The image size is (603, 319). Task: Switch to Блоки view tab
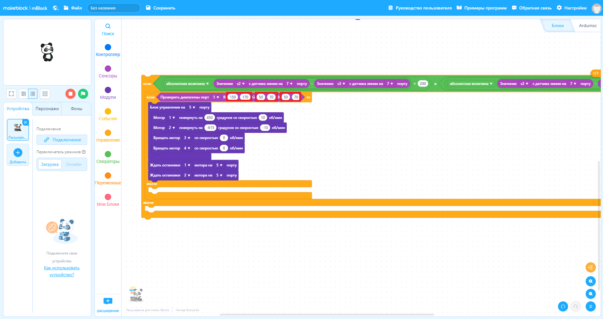click(x=558, y=25)
